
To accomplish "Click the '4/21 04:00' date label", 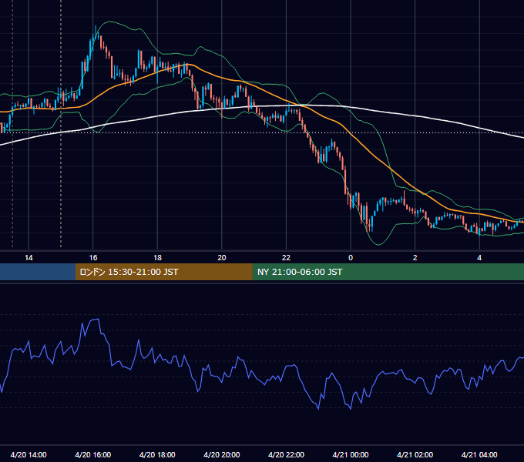I will [479, 454].
